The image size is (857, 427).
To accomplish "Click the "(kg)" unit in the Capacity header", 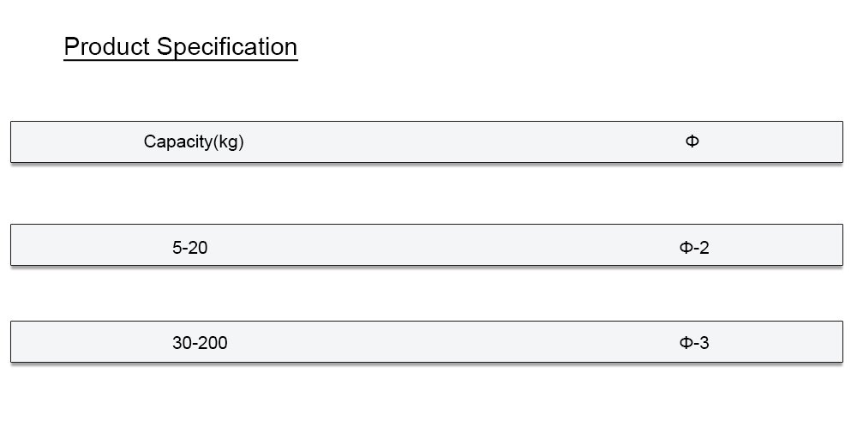I will [228, 142].
